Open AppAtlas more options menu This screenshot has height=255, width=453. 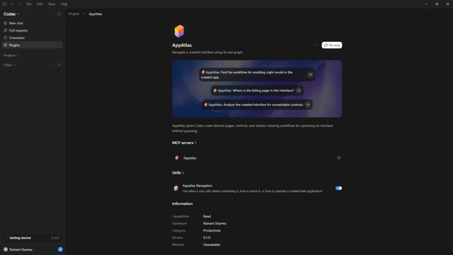point(316,45)
